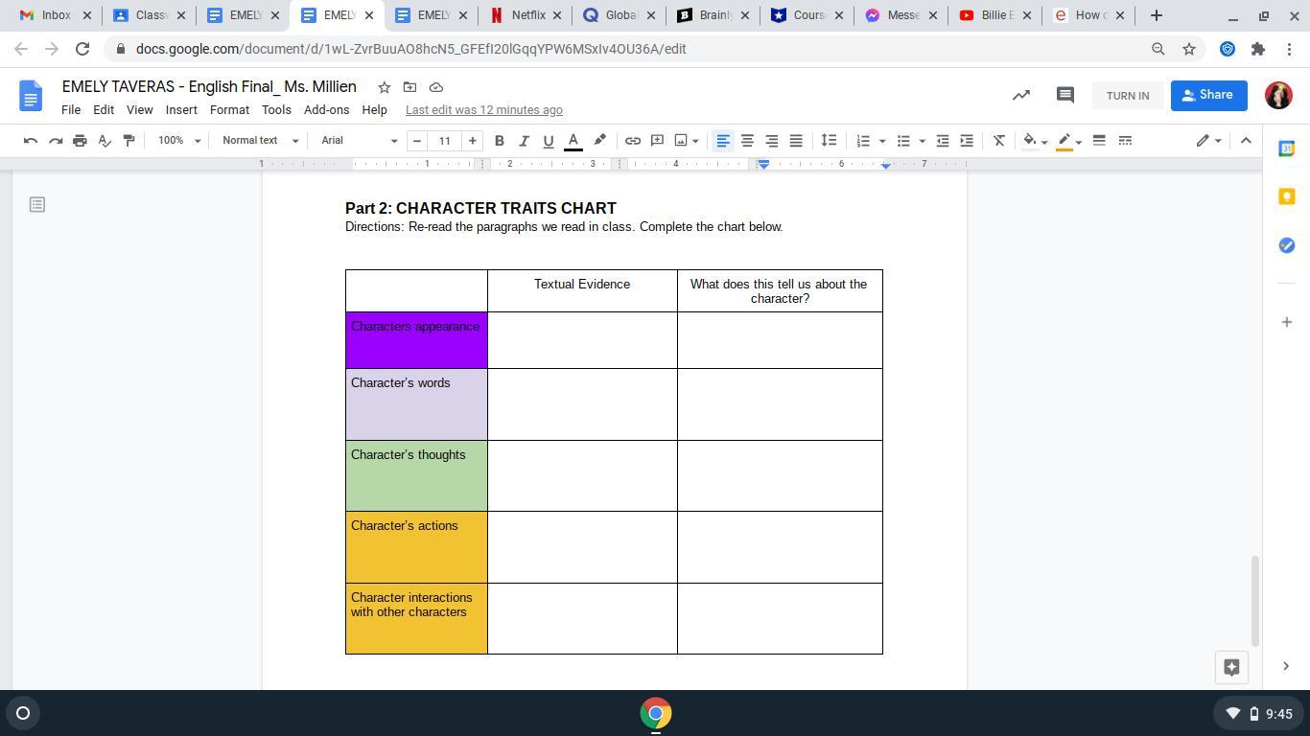Click the Print icon in toolbar
Image resolution: width=1310 pixels, height=736 pixels.
80,141
